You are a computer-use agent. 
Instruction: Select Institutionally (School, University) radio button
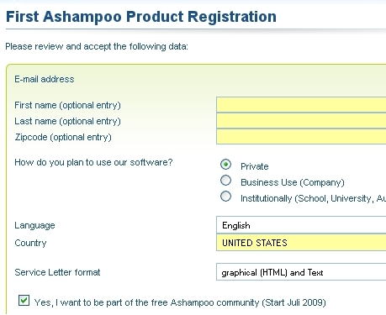tap(225, 197)
